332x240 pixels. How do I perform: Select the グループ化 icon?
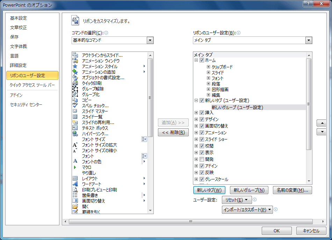click(75, 95)
